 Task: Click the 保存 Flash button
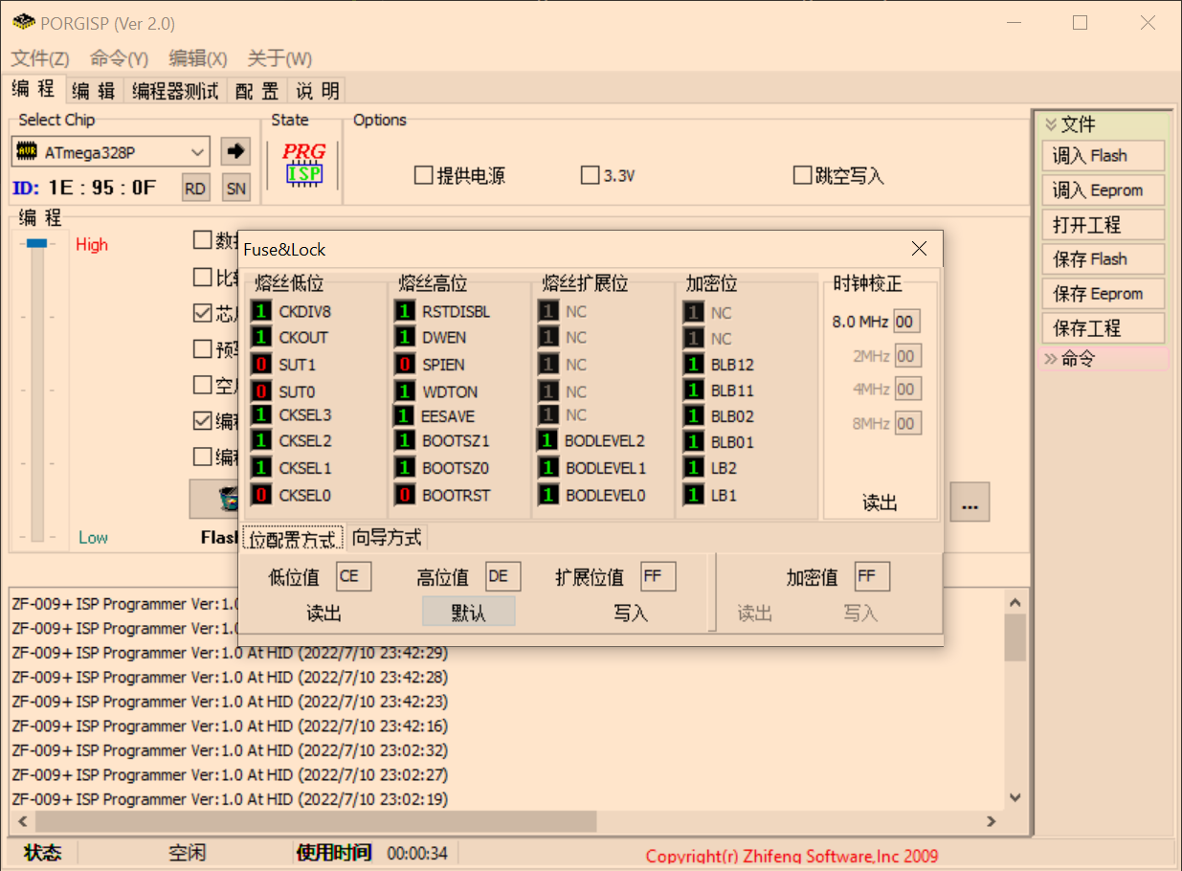(x=1103, y=259)
